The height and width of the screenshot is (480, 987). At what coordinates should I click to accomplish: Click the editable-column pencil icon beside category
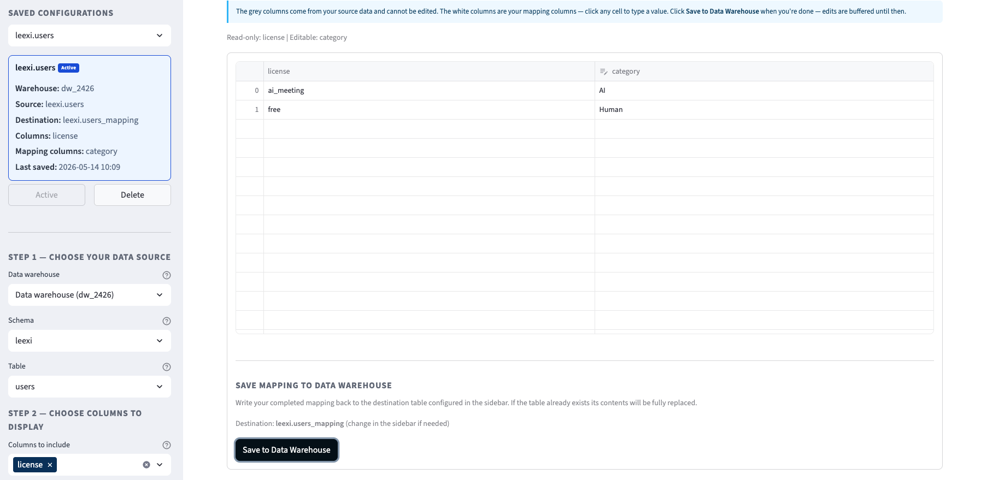point(603,72)
